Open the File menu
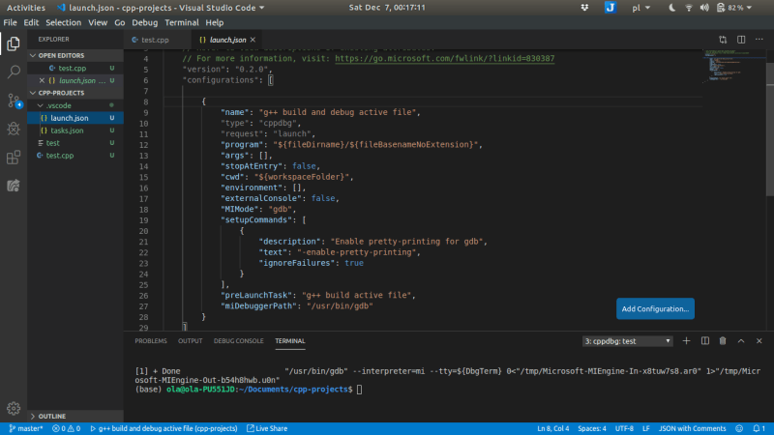Image resolution: width=774 pixels, height=435 pixels. pyautogui.click(x=10, y=22)
